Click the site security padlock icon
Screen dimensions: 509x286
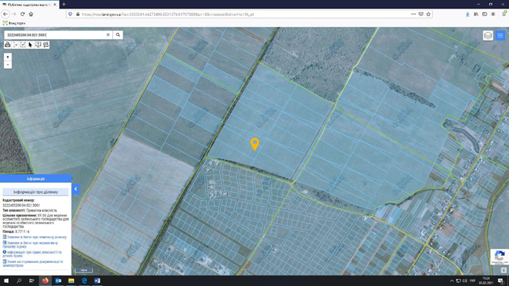click(78, 15)
